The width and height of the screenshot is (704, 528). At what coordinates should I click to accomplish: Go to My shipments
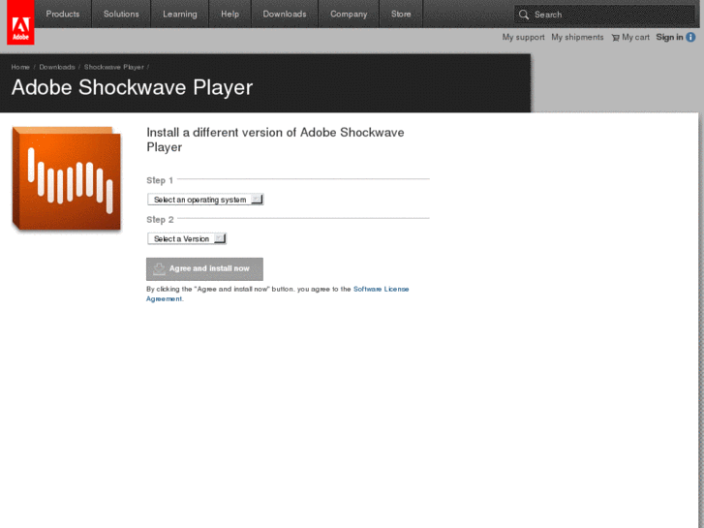pyautogui.click(x=577, y=37)
